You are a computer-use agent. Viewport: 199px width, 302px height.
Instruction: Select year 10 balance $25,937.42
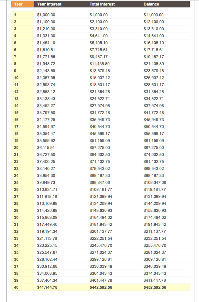[x=153, y=78]
